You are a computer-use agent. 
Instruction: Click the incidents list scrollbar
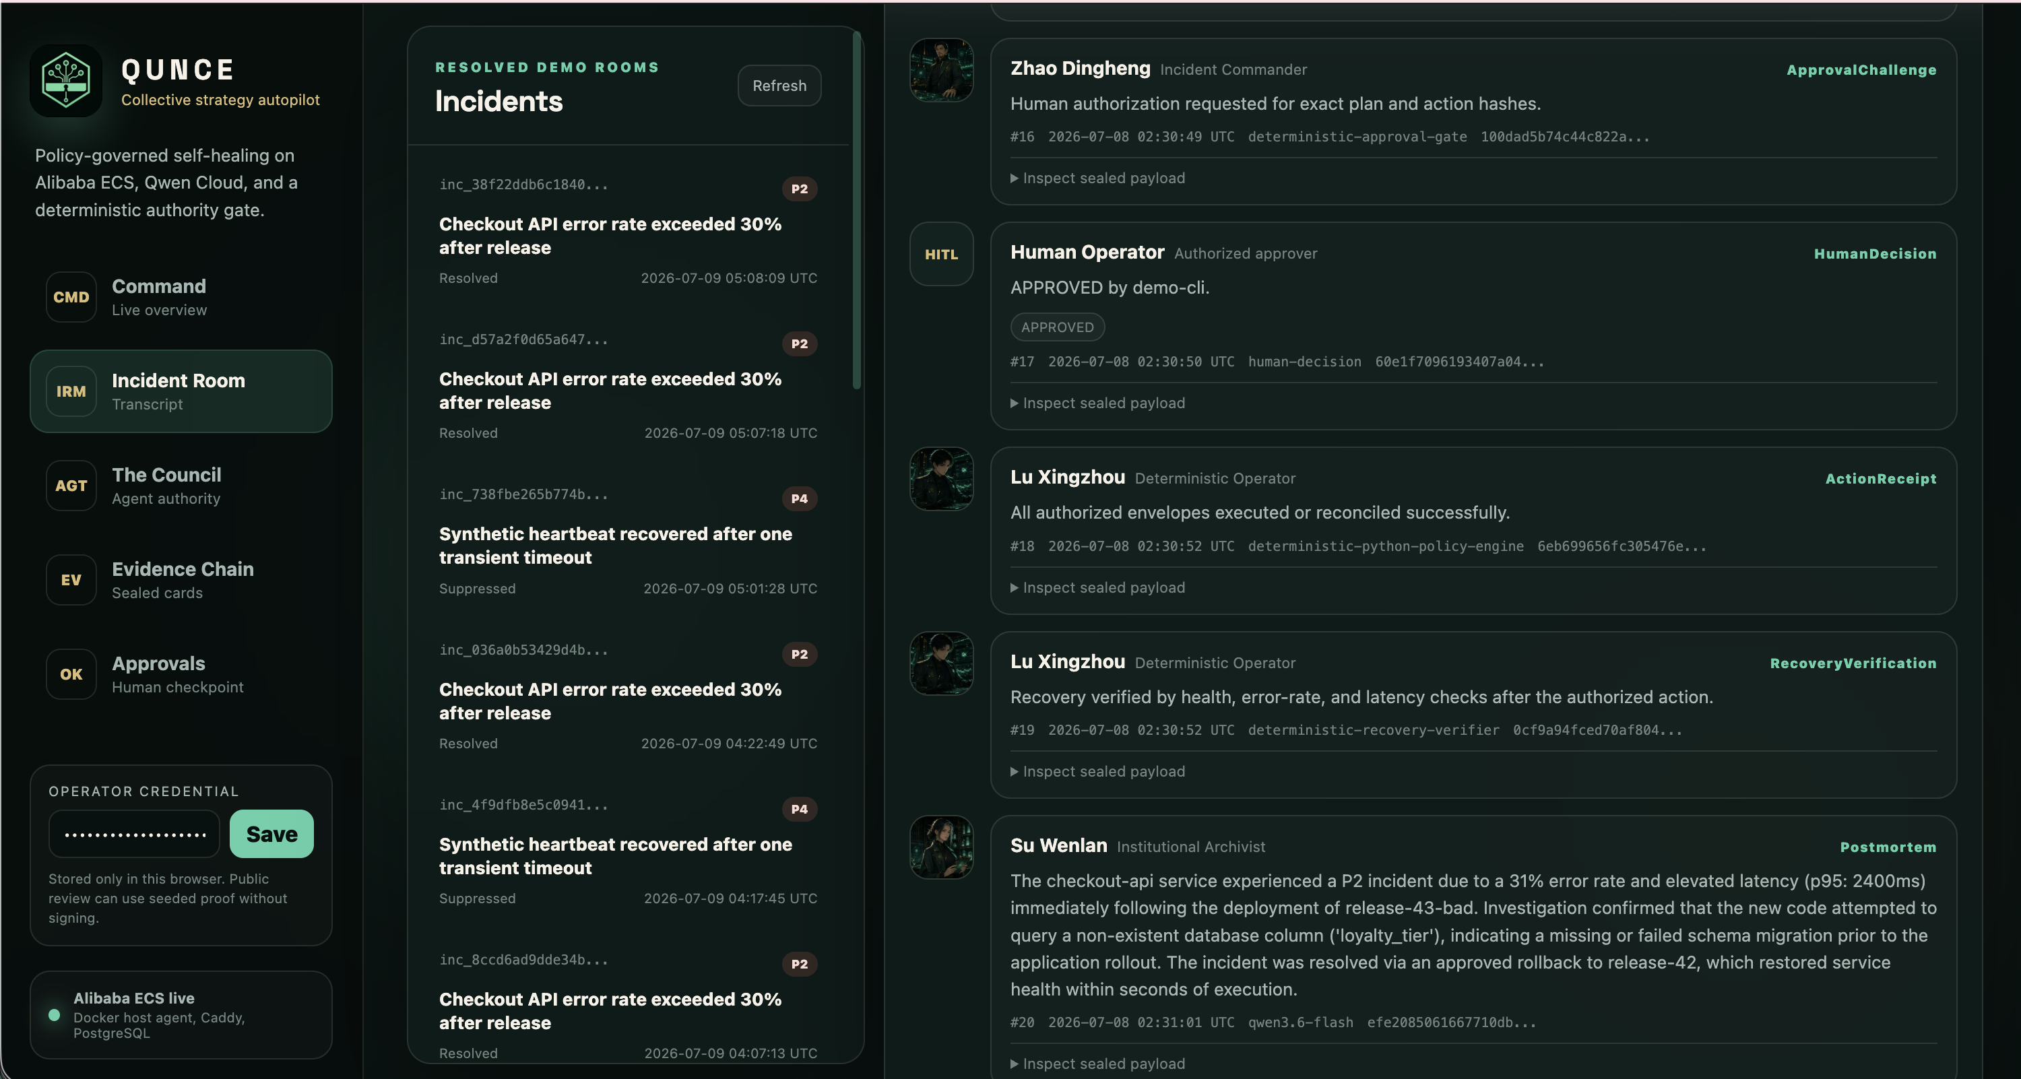point(857,210)
